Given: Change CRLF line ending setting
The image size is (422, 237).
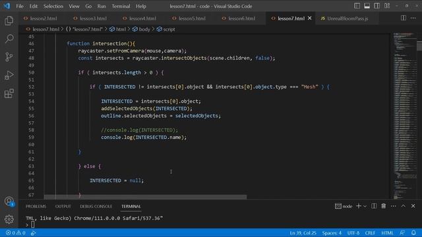Looking at the screenshot, I should (x=370, y=232).
